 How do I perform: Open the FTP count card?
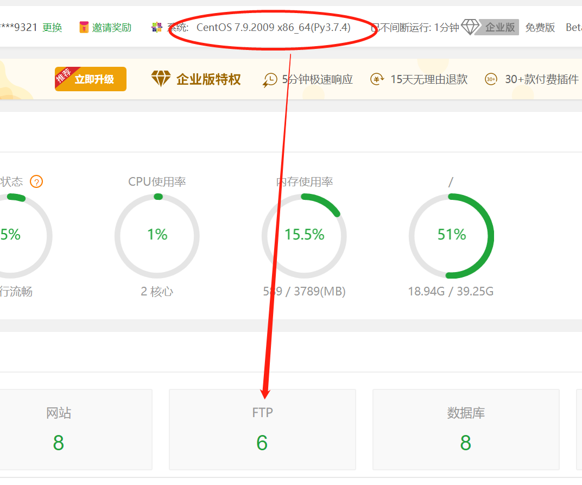tap(262, 429)
